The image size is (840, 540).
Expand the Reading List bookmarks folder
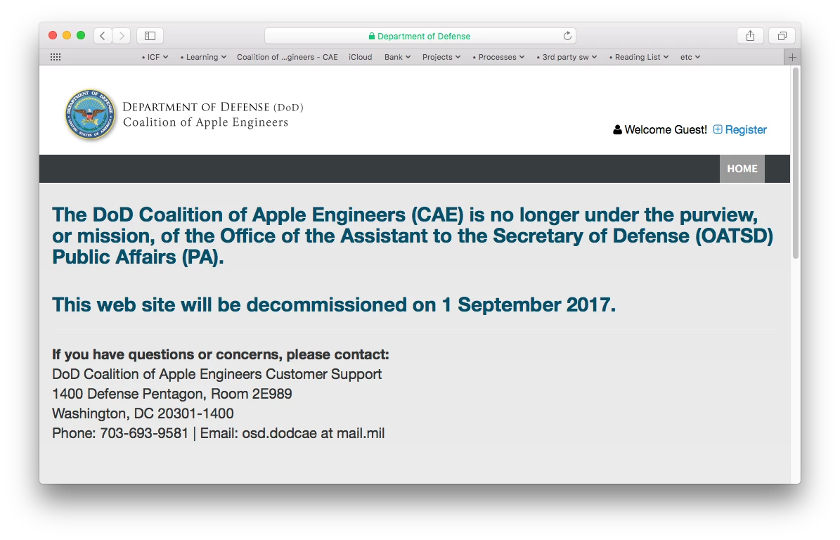638,57
